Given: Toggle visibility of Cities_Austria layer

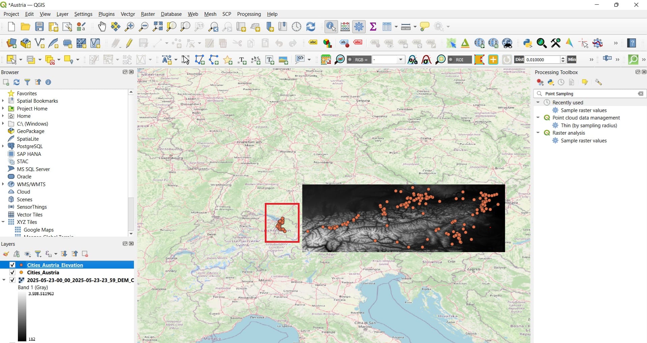Looking at the screenshot, I should [12, 272].
